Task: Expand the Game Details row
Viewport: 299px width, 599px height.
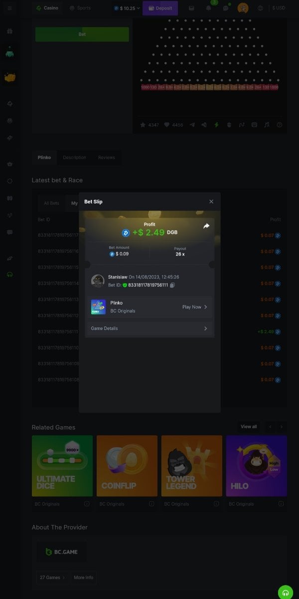Action: pyautogui.click(x=149, y=328)
